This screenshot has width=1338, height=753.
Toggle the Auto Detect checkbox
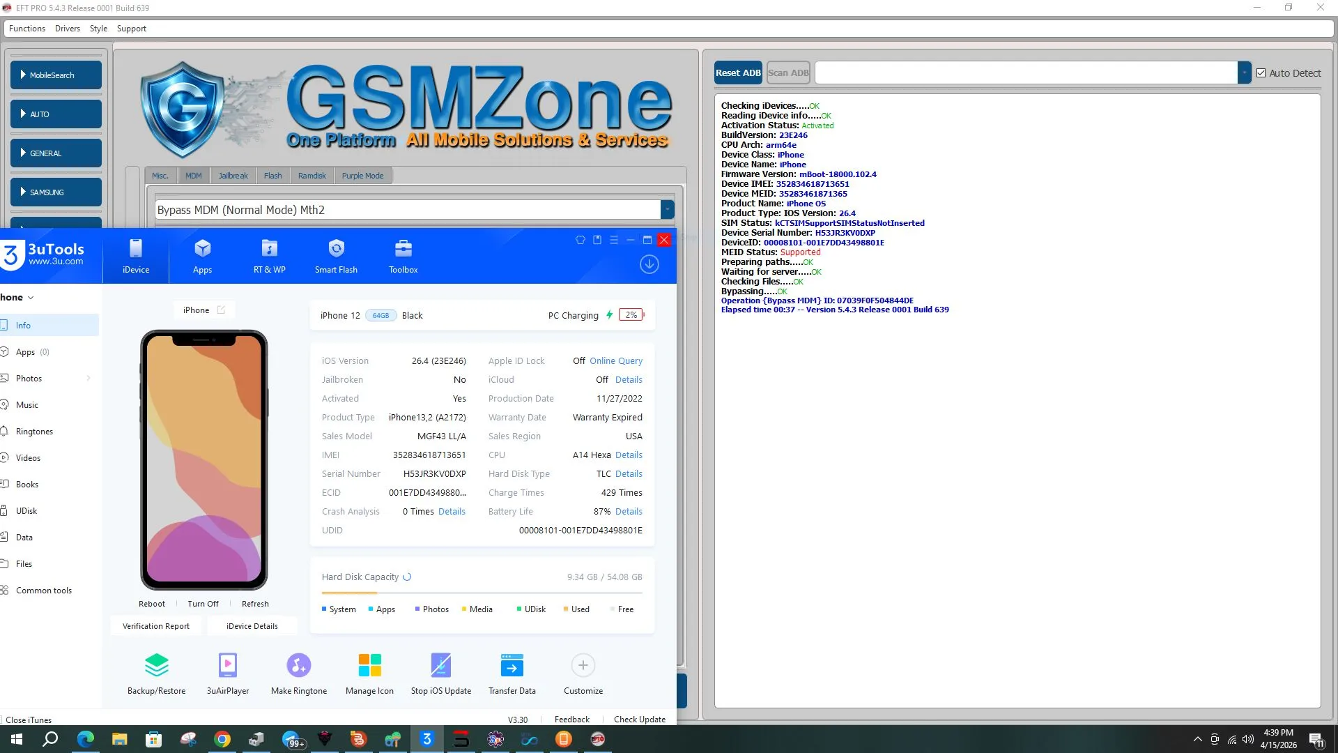1261,73
